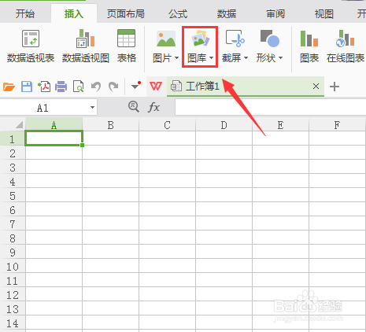Click the 形状 shapes icon
366x332 pixels.
[x=269, y=39]
